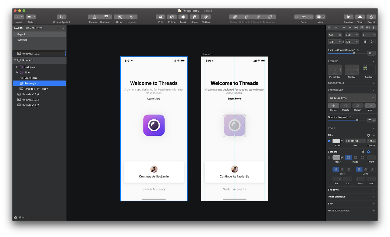Viewport: 390px width, 237px height.
Task: Click the fill Hex value field
Action: [356, 141]
